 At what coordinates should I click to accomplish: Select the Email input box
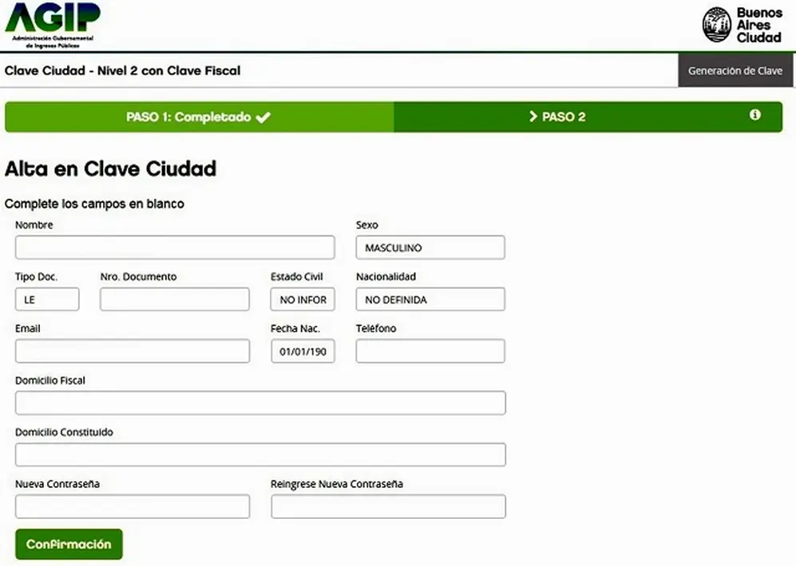coord(133,351)
